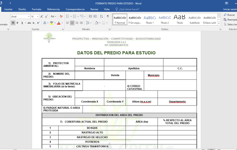237x150 pixels.
Task: Open the Revisar tab
Action: point(94,9)
